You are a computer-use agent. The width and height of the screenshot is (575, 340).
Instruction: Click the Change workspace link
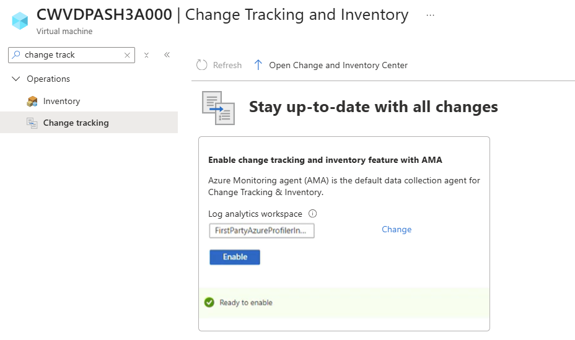[397, 230]
